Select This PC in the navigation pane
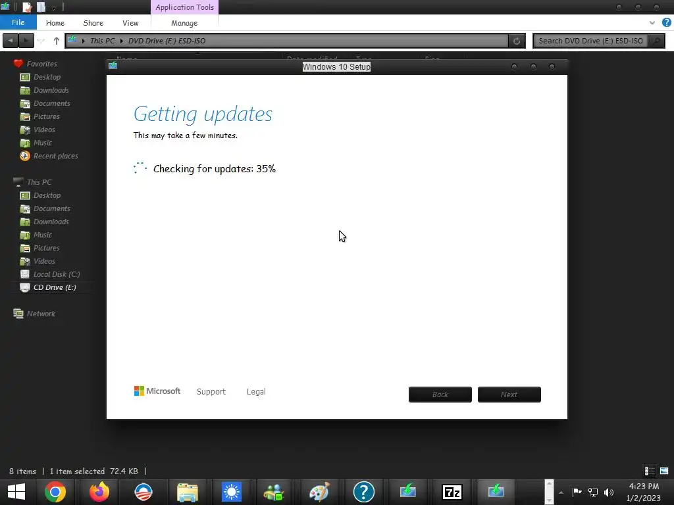674x505 pixels. pyautogui.click(x=39, y=182)
